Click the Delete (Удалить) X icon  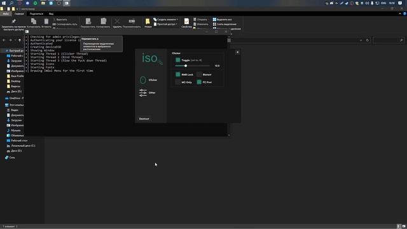coord(117,21)
